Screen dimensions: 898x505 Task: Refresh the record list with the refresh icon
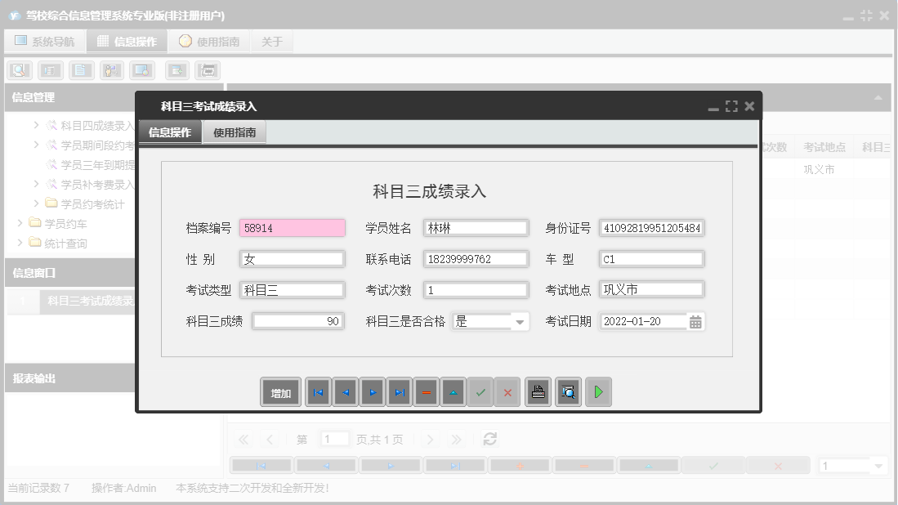click(489, 439)
